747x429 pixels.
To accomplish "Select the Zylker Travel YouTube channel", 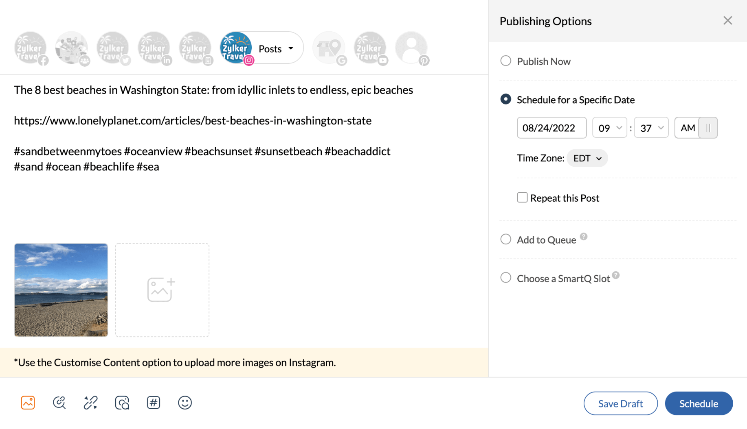I will [370, 48].
